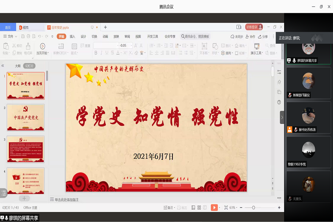Screen dimensions: 333x222
Task: Collapse the participant panel with chevron arrow
Action: 282,117
